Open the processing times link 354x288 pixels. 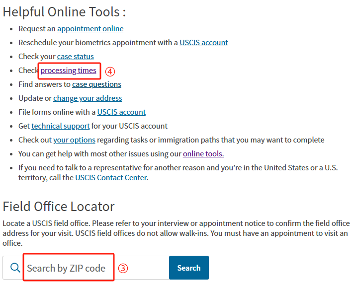(69, 71)
